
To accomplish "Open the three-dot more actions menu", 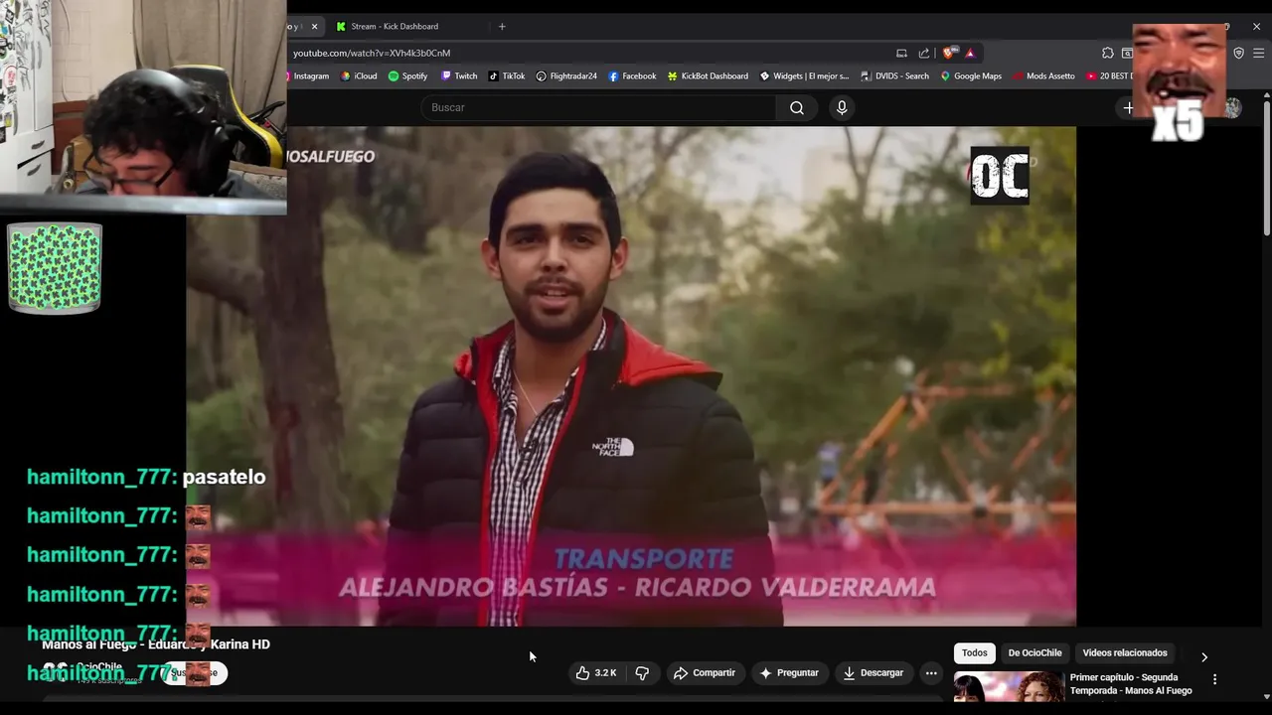I will tap(931, 672).
